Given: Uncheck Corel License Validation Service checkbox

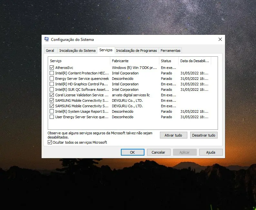Looking at the screenshot, I should click(x=52, y=95).
